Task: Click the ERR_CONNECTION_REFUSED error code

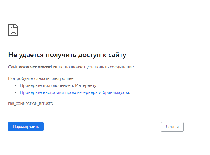Action: click(31, 104)
